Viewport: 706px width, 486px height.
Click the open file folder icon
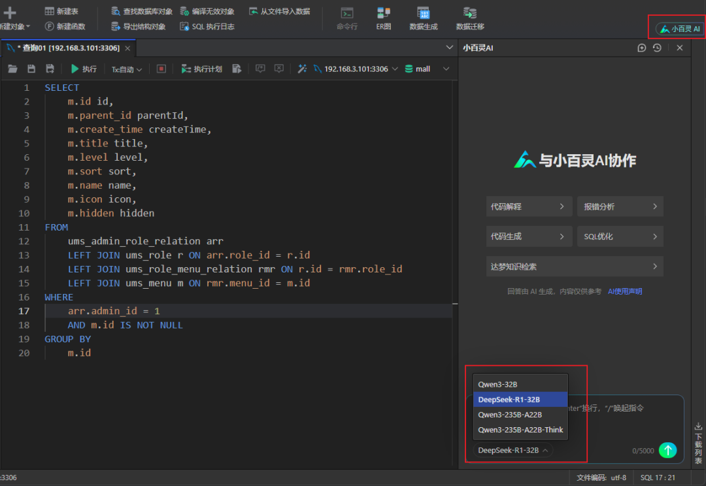12,69
